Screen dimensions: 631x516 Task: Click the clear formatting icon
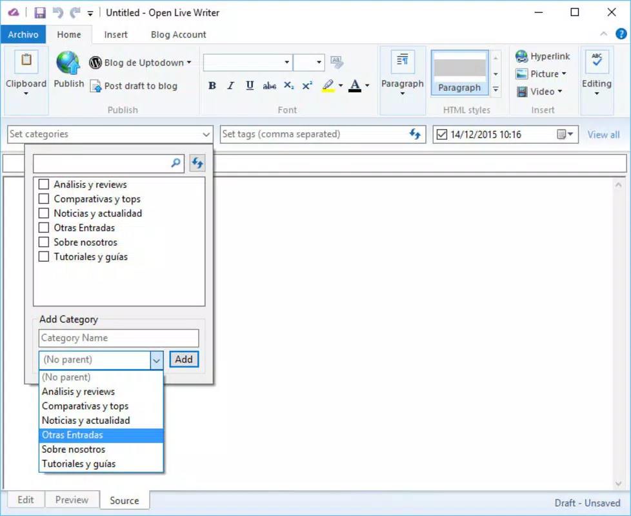click(337, 62)
